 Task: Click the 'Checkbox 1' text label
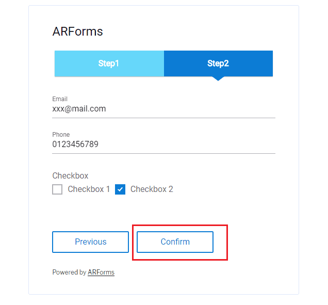click(89, 189)
